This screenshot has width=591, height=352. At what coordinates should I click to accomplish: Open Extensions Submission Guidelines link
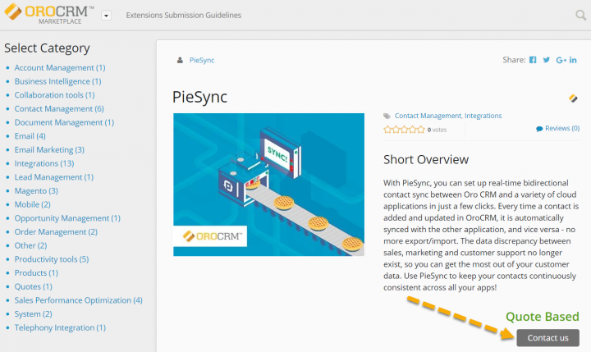(x=184, y=15)
